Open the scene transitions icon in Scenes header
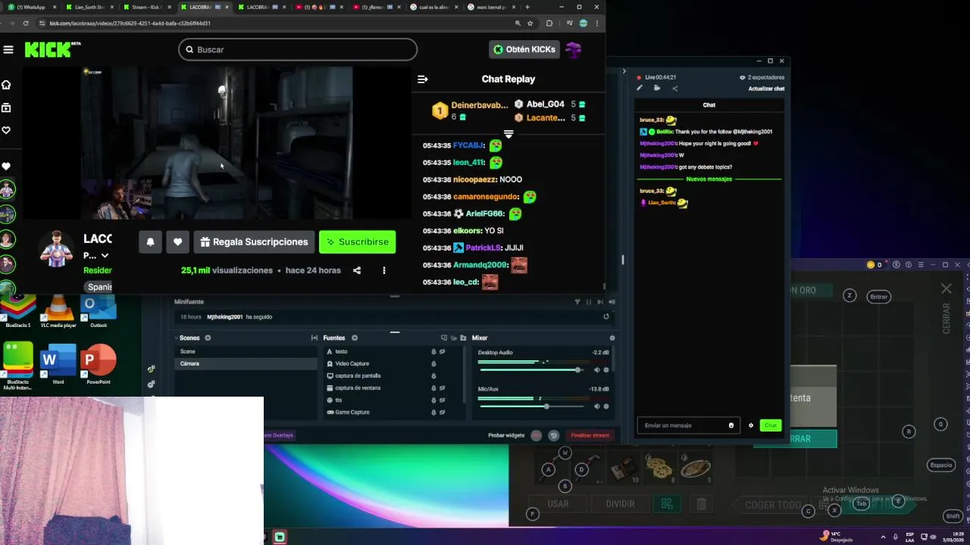 coord(314,338)
